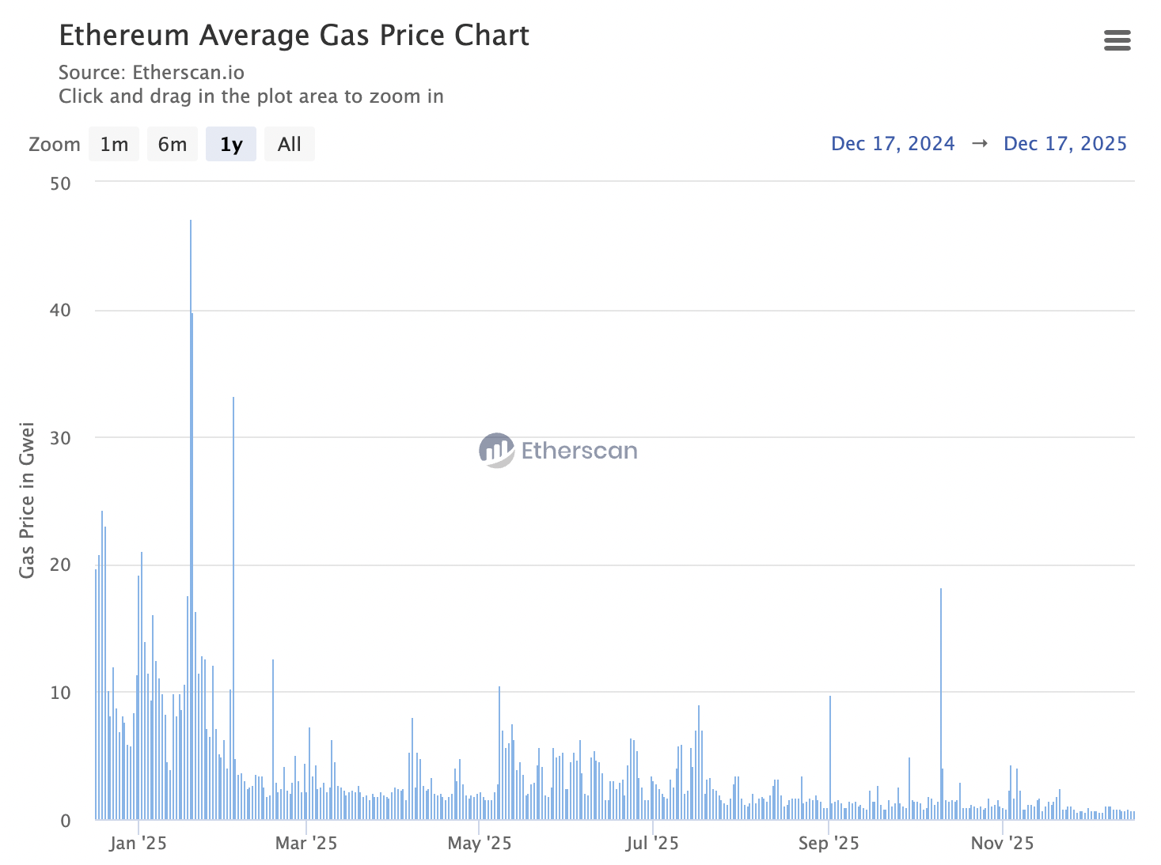Screen dimensions: 1161x865
Task: Click the Ethereum Average Gas Price Chart title
Action: coord(294,35)
